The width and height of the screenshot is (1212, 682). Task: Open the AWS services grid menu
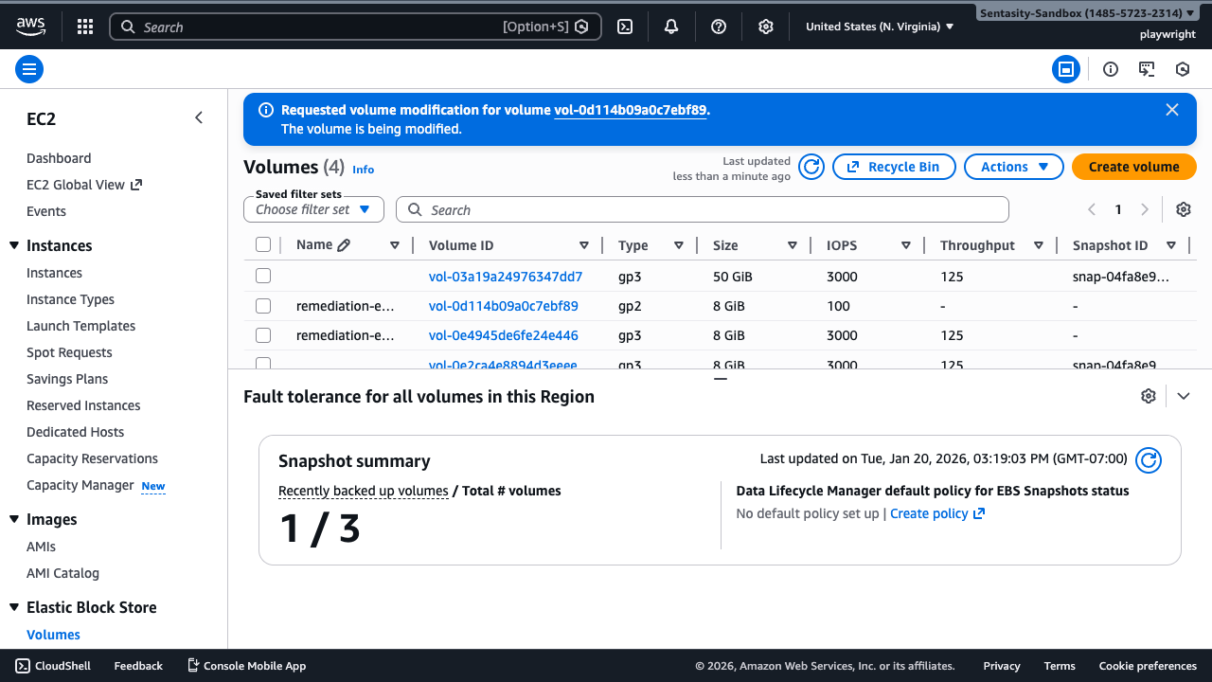[85, 27]
